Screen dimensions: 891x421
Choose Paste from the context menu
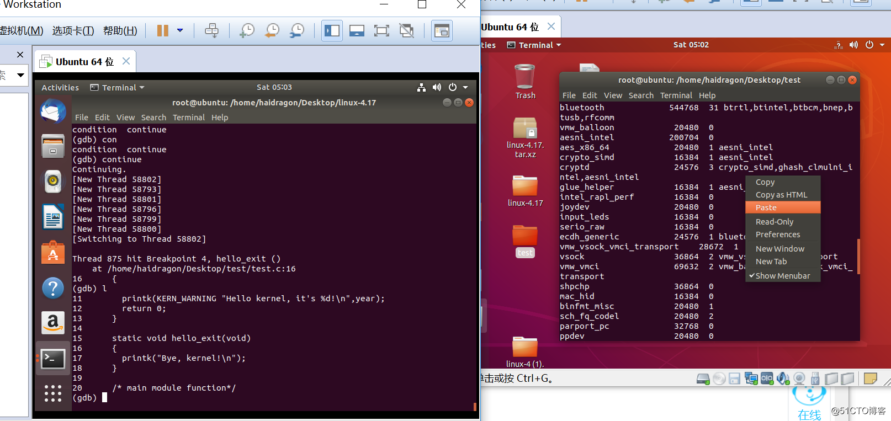(x=783, y=207)
